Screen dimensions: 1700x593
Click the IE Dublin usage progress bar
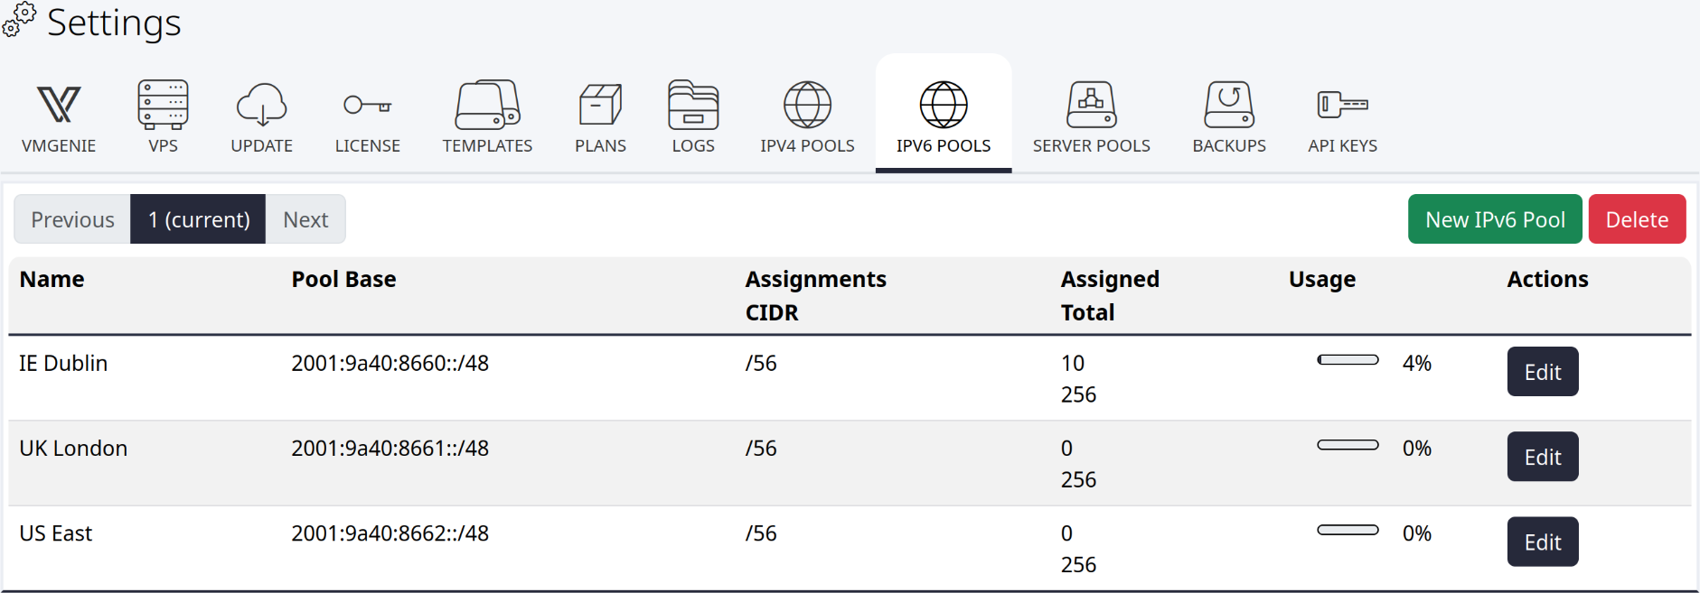1348,360
